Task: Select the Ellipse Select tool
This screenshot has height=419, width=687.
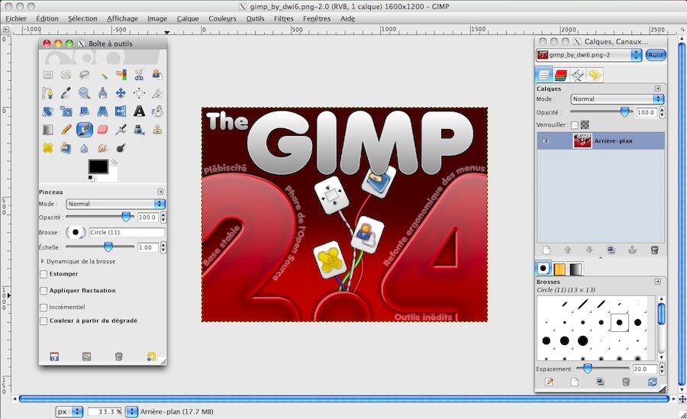Action: pos(66,75)
